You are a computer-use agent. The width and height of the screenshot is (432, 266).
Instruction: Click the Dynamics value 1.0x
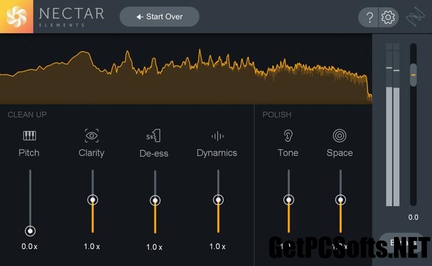pos(217,246)
